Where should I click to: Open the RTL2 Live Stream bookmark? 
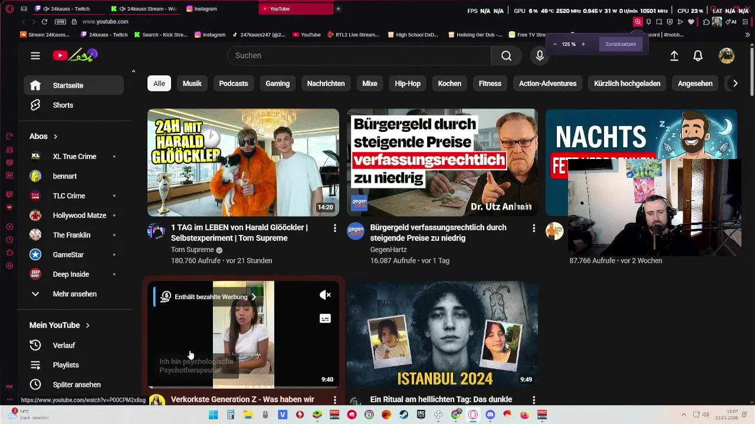click(353, 35)
